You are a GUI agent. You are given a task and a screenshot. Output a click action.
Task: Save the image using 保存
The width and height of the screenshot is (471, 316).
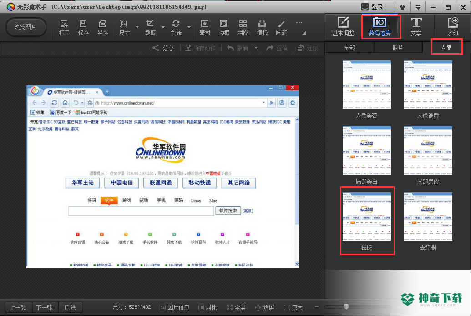[x=83, y=28]
